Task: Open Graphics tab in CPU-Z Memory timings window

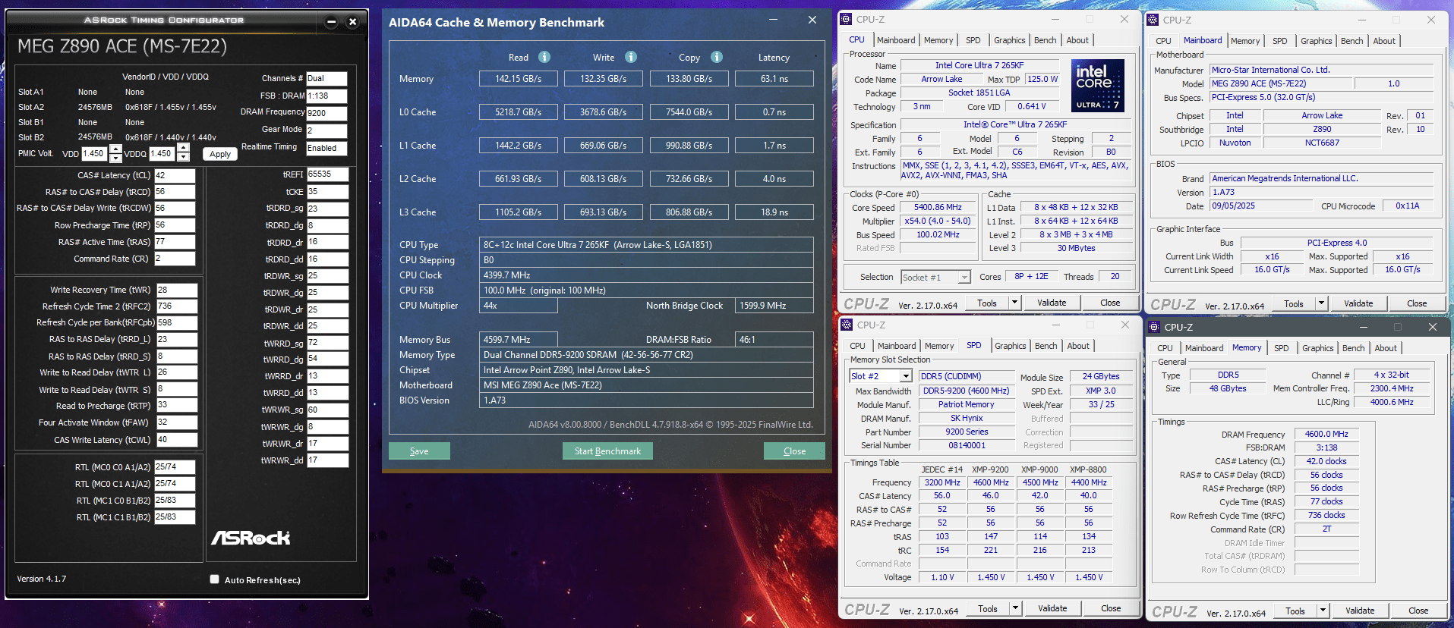Action: (1317, 348)
